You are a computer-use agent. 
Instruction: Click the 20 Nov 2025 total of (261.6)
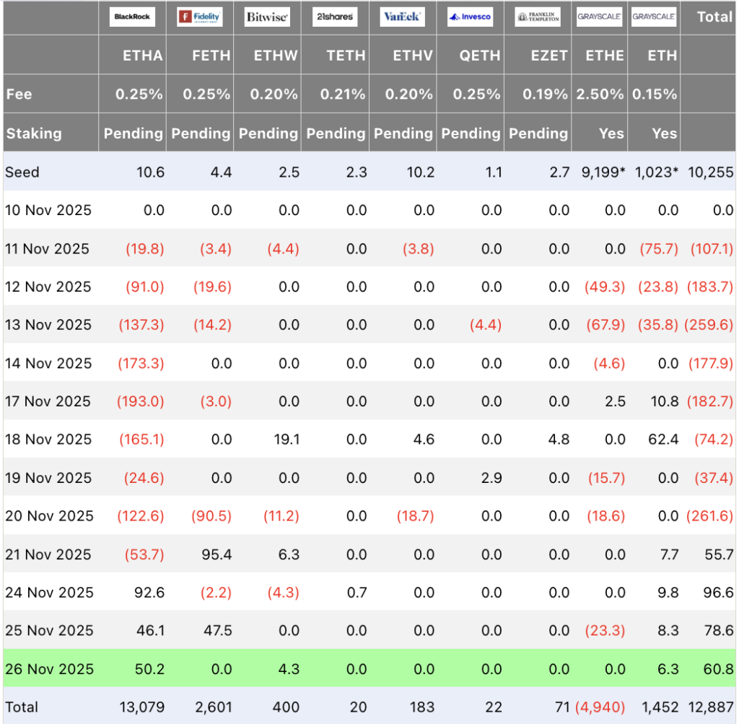pos(711,516)
